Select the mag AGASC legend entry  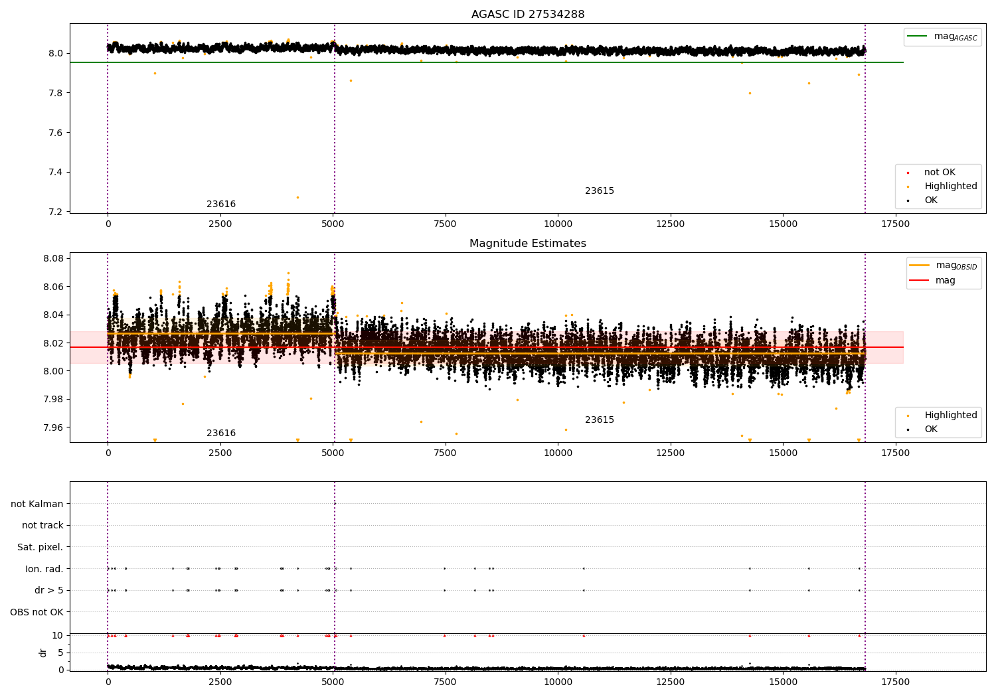(942, 37)
